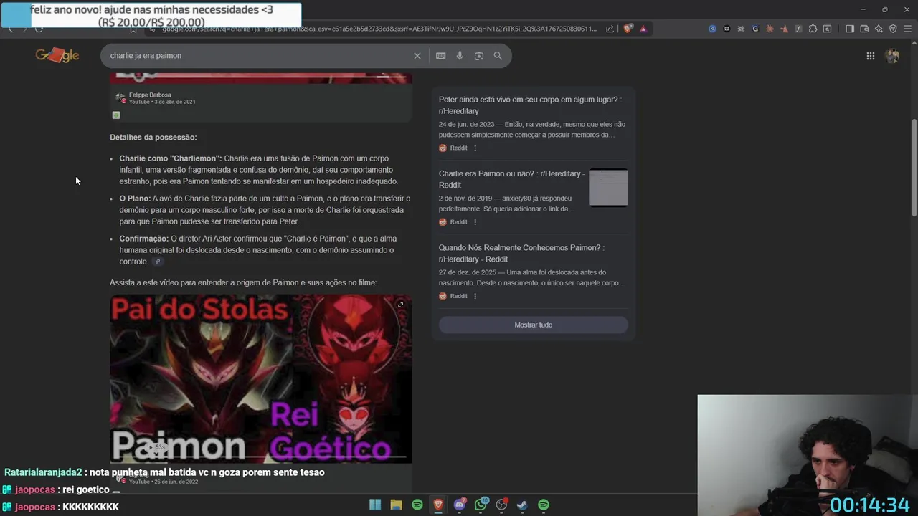Open the Brave Wallet icon
The image size is (918, 516).
[864, 29]
